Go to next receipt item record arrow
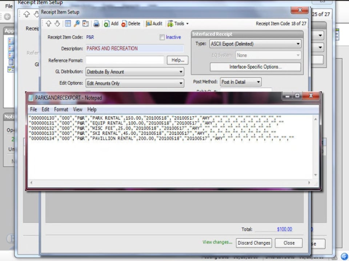Image resolution: width=349 pixels, height=261 pixels. pyautogui.click(x=57, y=24)
